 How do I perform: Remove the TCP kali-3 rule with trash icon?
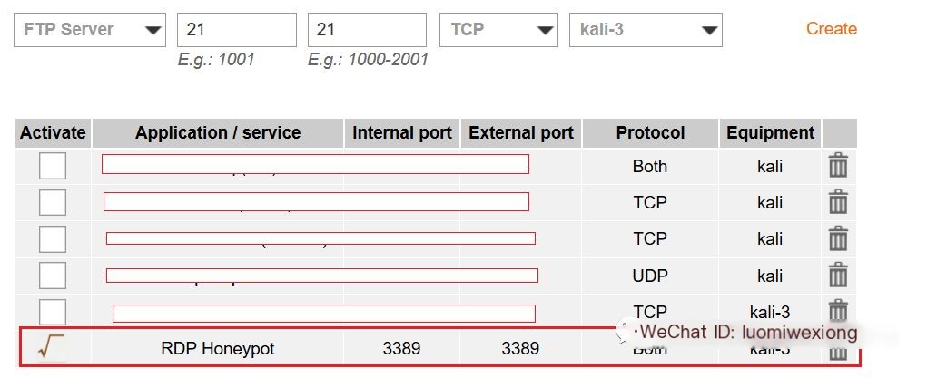[838, 311]
